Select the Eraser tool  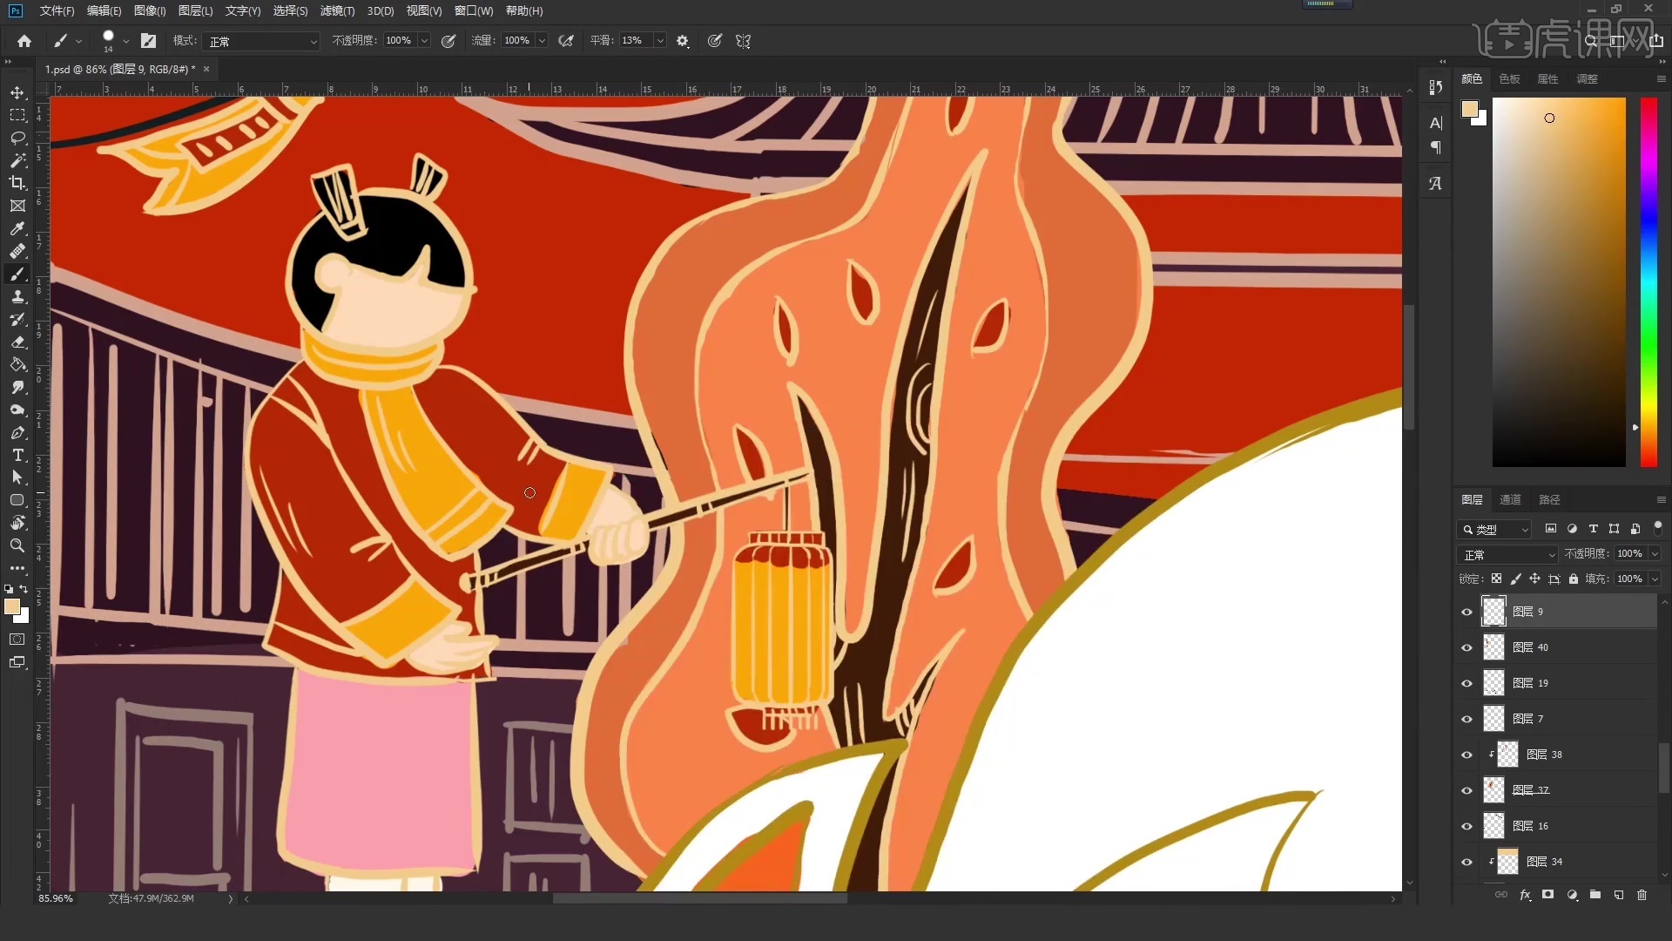pos(17,342)
